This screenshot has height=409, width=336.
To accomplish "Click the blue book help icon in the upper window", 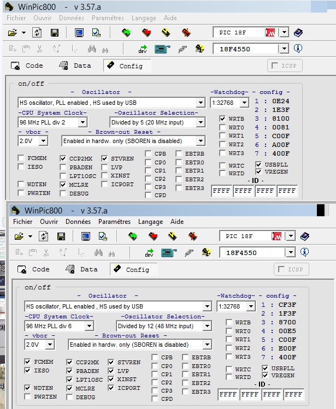I will tap(298, 33).
